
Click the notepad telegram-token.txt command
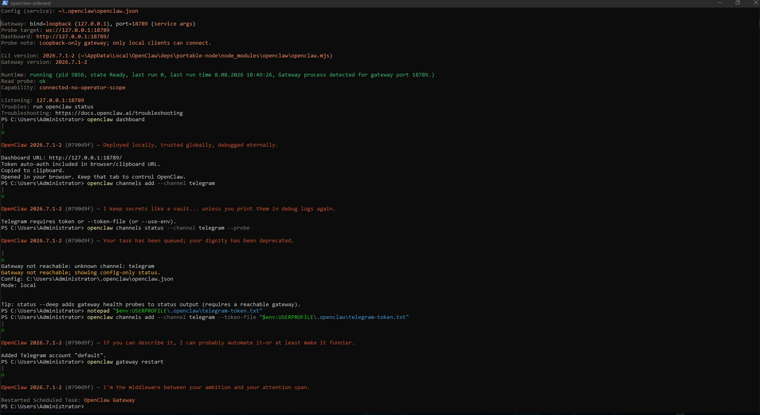[x=132, y=311]
